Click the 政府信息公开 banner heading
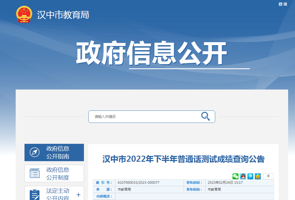Screen dimensions: 295x200 (151, 53)
